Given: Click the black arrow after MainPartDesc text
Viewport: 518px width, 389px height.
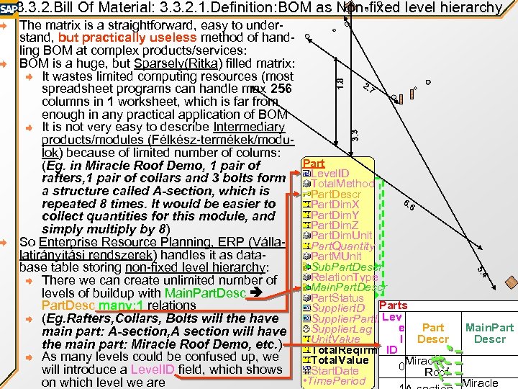Looking at the screenshot, I should pyautogui.click(x=256, y=292).
